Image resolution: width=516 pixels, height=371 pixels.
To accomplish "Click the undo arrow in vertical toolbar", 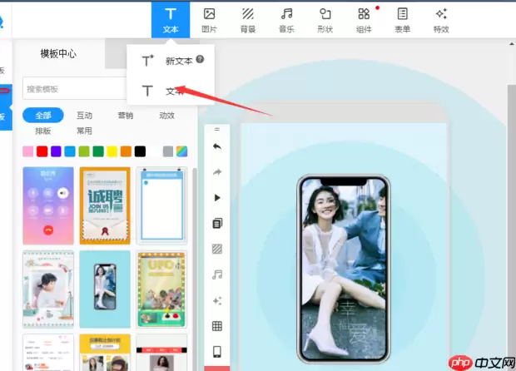I will (x=217, y=146).
